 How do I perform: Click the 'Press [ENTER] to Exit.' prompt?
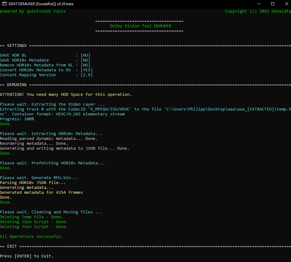27,256
